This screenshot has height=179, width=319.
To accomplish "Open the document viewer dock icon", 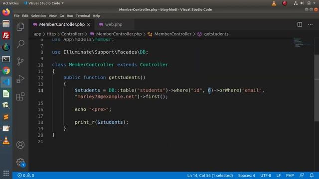I will pos(6,105).
